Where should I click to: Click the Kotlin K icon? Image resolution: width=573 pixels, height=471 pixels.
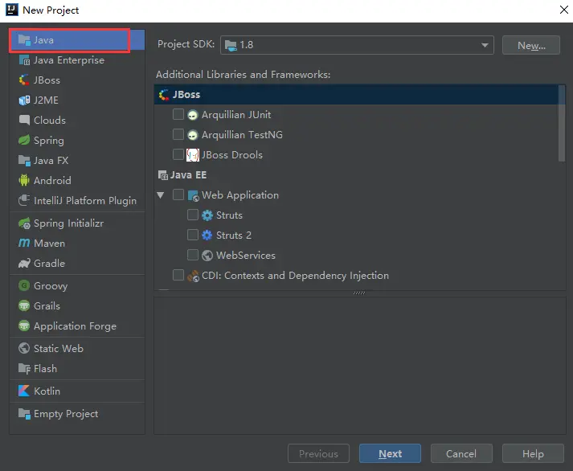point(24,391)
